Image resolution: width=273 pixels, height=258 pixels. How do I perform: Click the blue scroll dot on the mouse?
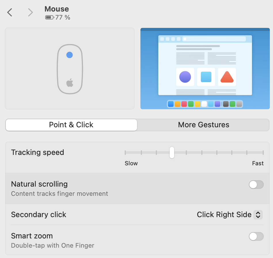[69, 55]
